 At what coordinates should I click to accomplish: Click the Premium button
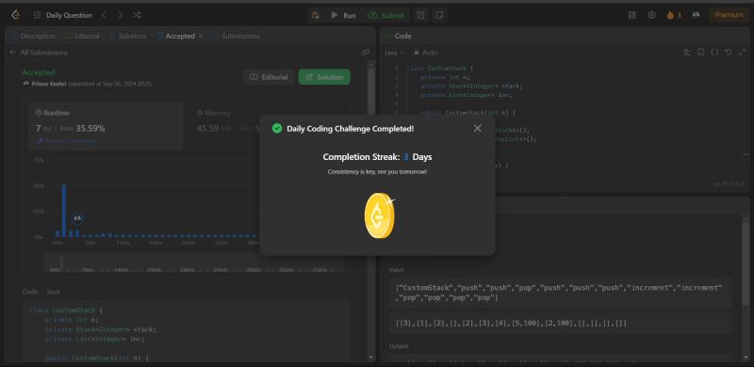coord(729,15)
